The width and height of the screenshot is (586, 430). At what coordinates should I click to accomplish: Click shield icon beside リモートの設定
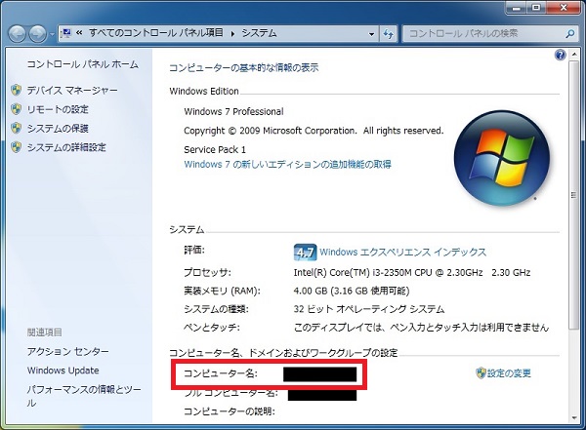[x=16, y=109]
